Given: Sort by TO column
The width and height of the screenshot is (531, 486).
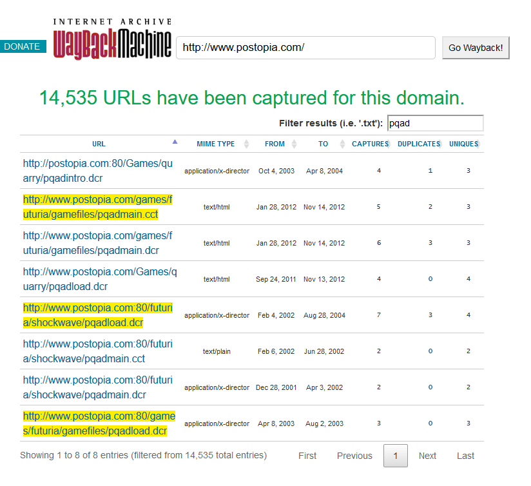Looking at the screenshot, I should coord(323,144).
